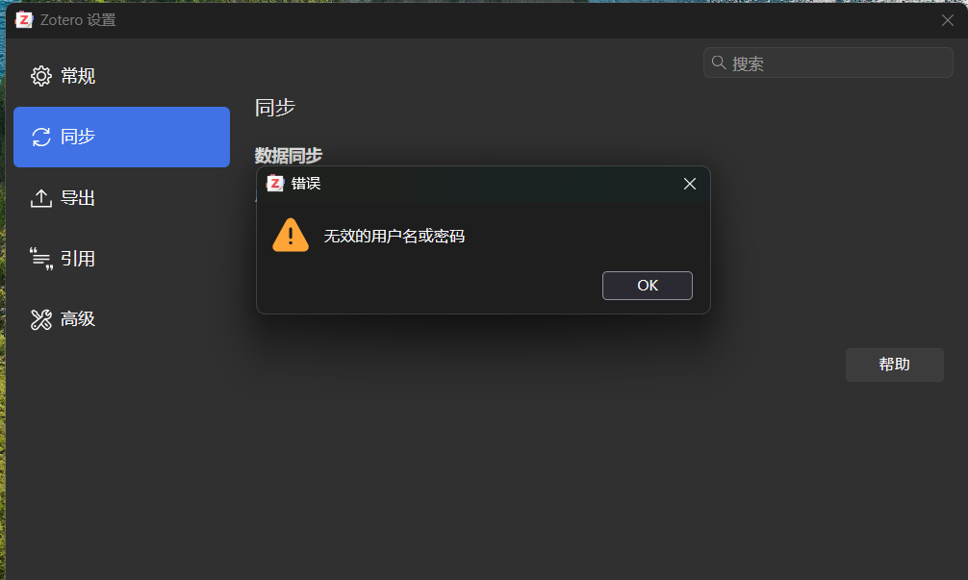The image size is (968, 580).
Task: Click the magnifier icon in search box
Action: (718, 63)
